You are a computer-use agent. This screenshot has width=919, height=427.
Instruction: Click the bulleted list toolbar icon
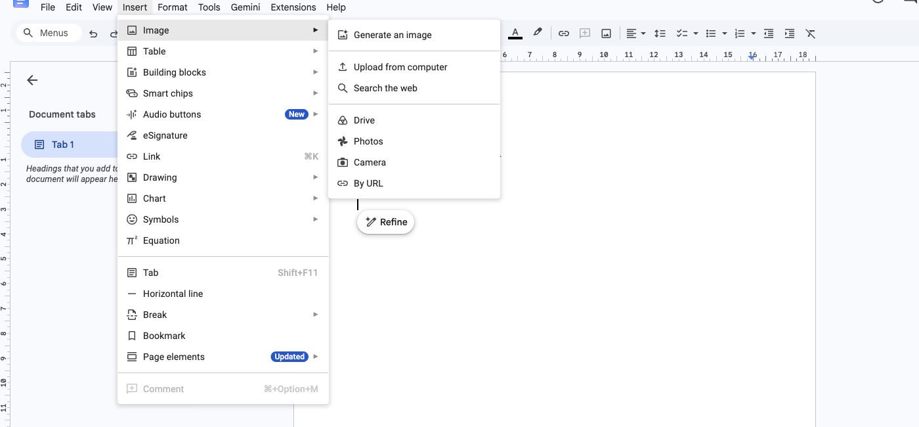click(x=711, y=33)
